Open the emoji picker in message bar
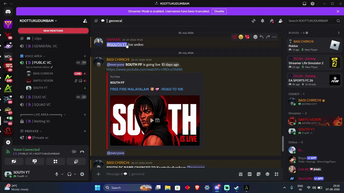 [267, 174]
